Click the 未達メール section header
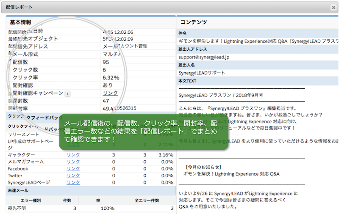This screenshot has width=339, height=214. click(x=91, y=190)
